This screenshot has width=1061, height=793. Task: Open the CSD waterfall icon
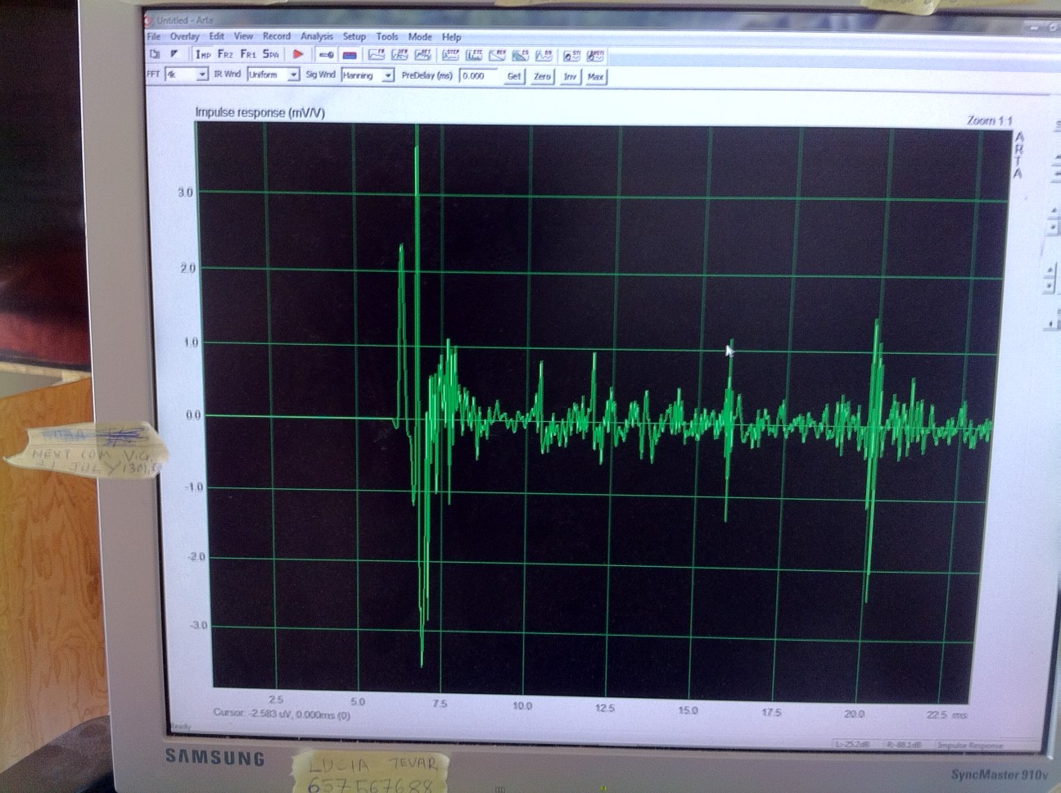tap(520, 55)
